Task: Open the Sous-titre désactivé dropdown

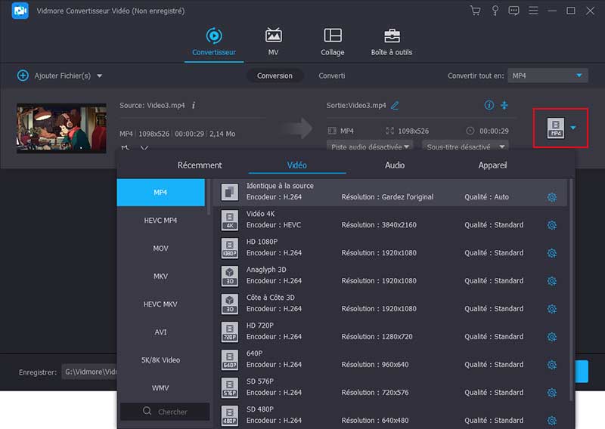Action: pos(464,147)
